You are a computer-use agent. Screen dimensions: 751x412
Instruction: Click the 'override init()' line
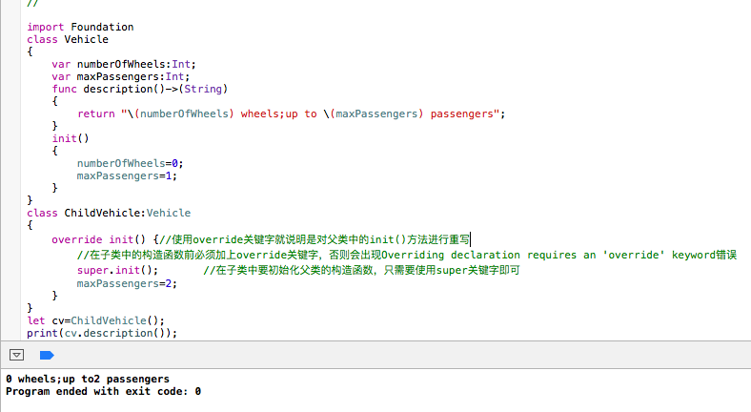click(261, 239)
